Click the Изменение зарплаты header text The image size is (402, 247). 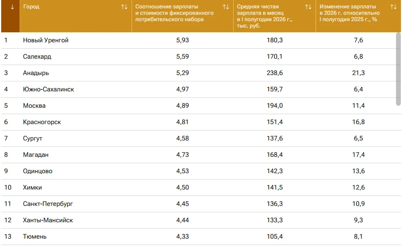click(x=350, y=13)
